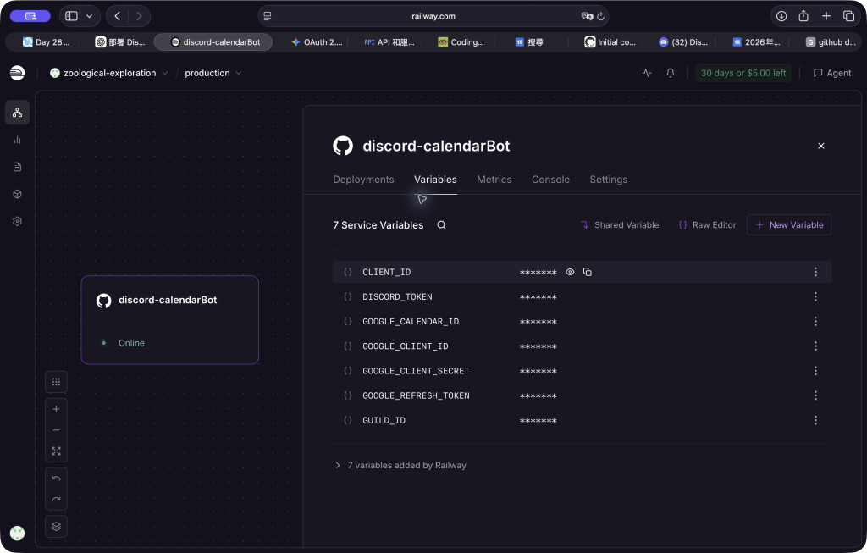Screen dimensions: 867x553
Task: Open the GOOGLE_CLIENT_SECRET options menu
Action: coord(815,371)
